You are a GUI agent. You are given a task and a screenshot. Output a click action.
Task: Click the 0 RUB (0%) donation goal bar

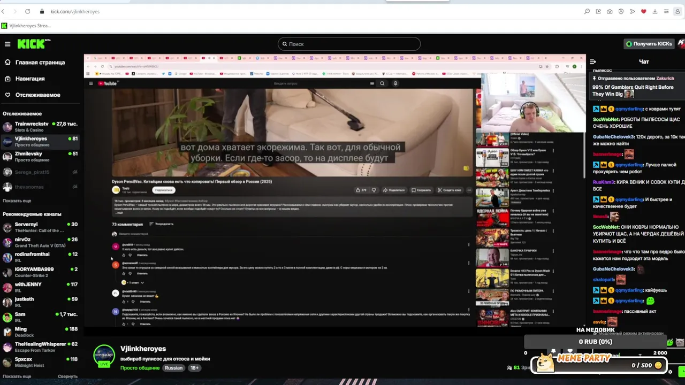[596, 342]
